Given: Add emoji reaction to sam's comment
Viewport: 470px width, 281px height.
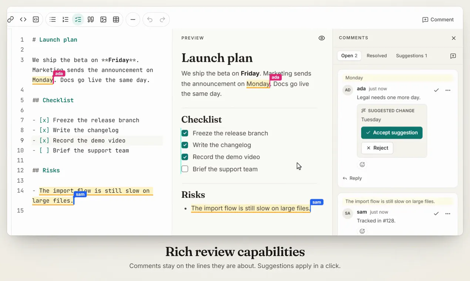Looking at the screenshot, I should 362,231.
